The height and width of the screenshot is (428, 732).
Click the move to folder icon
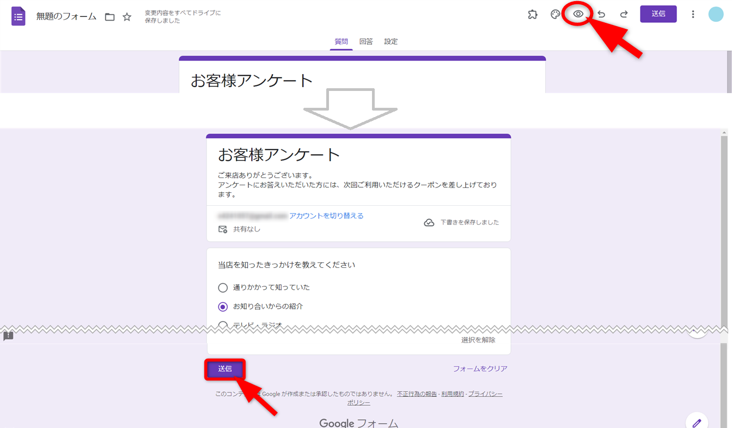tap(109, 17)
